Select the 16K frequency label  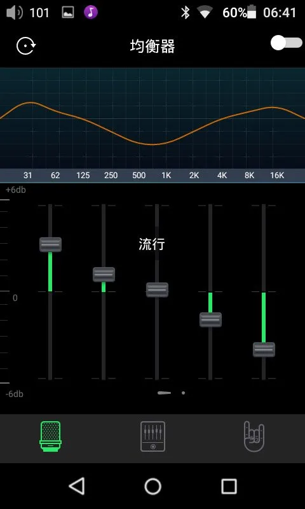point(277,176)
